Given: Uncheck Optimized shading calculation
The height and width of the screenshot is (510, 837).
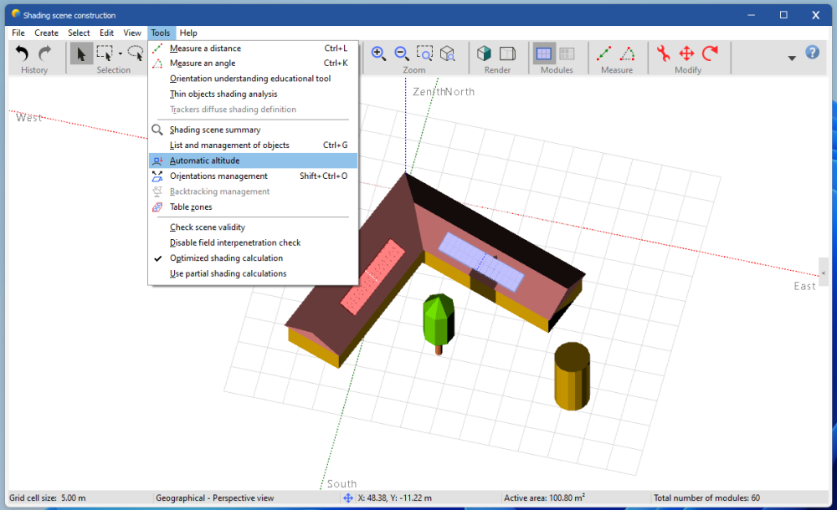Looking at the screenshot, I should point(226,258).
